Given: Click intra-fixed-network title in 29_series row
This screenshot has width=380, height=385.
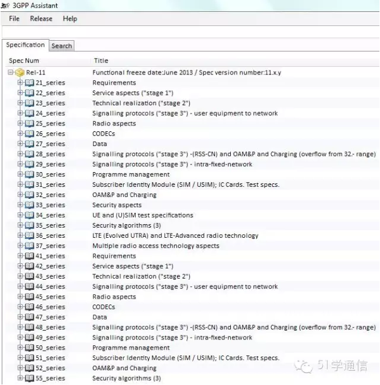Looking at the screenshot, I should [172, 164].
